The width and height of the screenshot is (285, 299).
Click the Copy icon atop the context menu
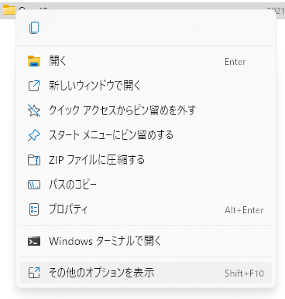pyautogui.click(x=34, y=28)
